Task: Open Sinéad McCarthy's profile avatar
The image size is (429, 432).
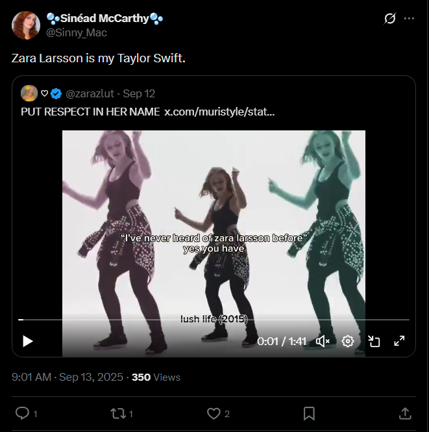Action: 25,25
